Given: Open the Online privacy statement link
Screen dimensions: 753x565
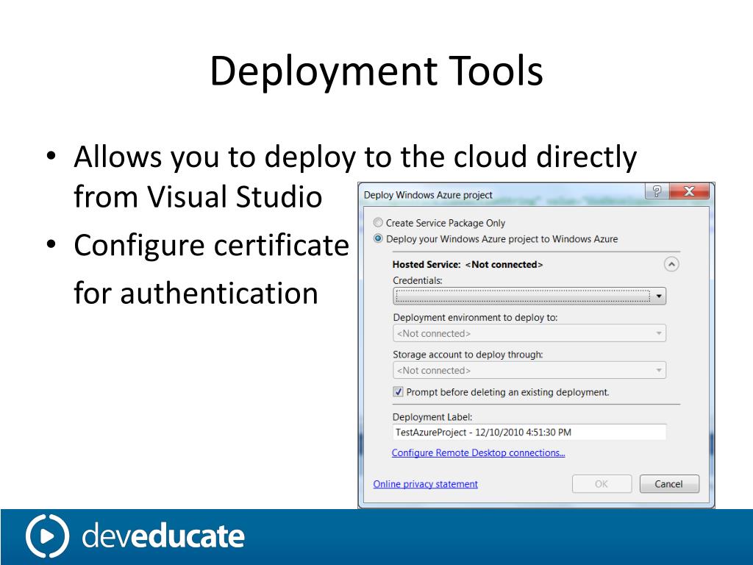Looking at the screenshot, I should pos(425,484).
